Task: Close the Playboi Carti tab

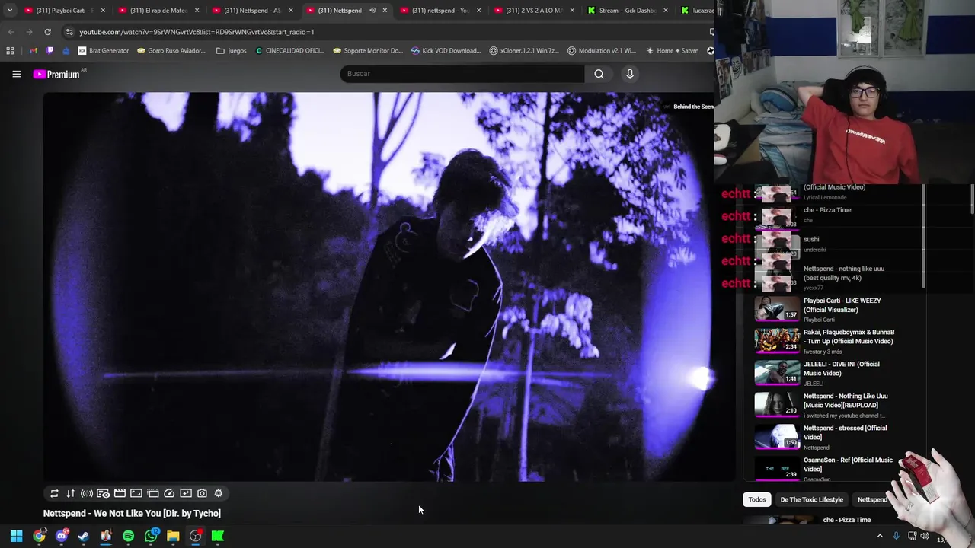Action: click(104, 11)
